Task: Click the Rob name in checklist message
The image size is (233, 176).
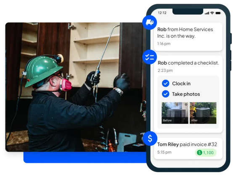Action: [x=162, y=63]
